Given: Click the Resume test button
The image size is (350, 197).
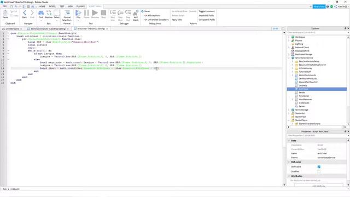Looking at the screenshot, I should point(95,14).
